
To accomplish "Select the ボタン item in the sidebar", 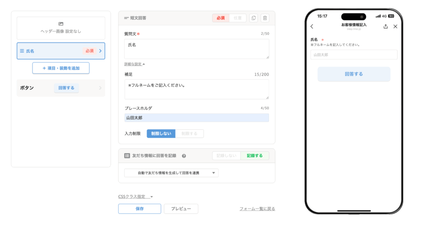I will (61, 88).
